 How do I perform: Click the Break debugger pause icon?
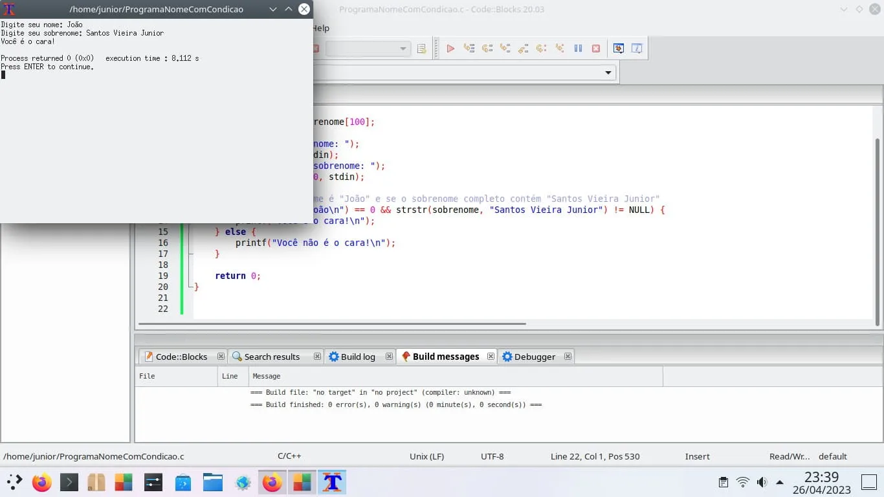coord(578,49)
